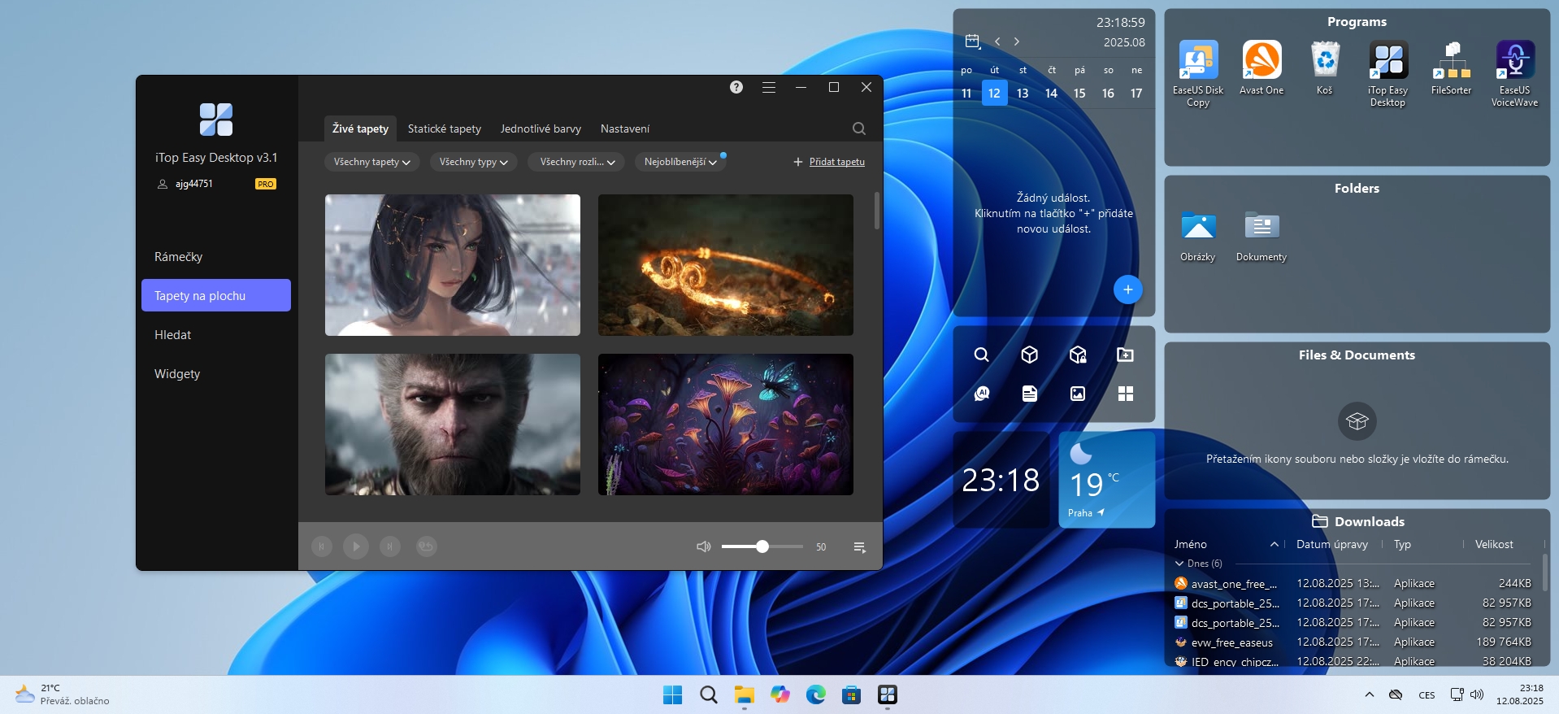Open Avast One shortcut
The image size is (1559, 714).
[x=1262, y=68]
